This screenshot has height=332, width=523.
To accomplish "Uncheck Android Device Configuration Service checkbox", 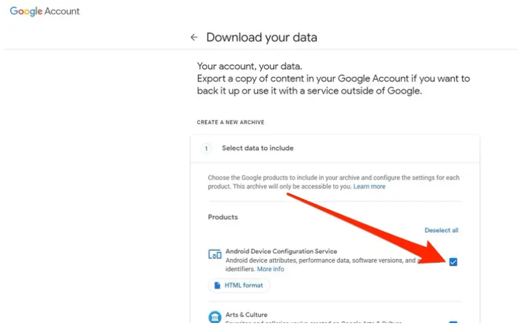I will point(453,262).
